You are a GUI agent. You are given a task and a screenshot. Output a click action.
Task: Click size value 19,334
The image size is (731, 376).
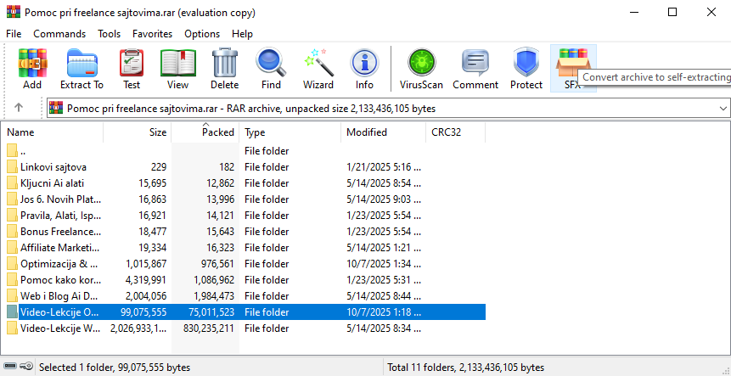153,247
